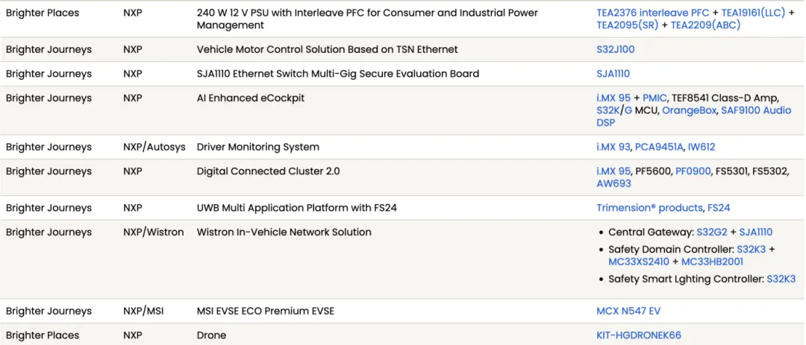Open the IW612 link
Viewport: 806px width, 345px height.
701,147
